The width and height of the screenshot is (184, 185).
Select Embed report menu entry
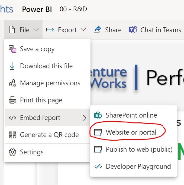point(47,118)
